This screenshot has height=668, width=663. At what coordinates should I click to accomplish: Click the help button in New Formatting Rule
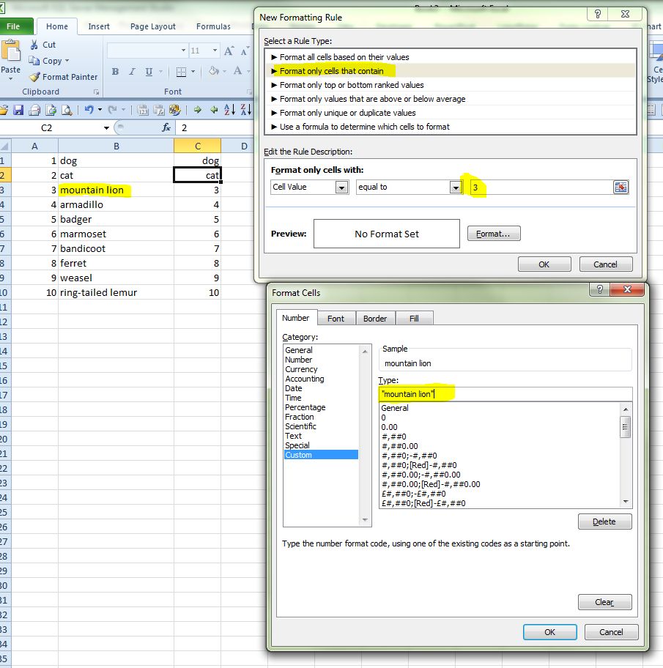point(598,14)
